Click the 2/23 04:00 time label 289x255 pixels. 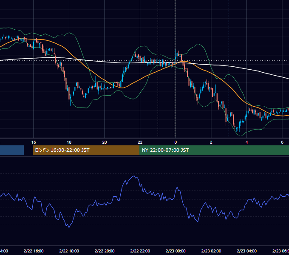[x=246, y=251]
